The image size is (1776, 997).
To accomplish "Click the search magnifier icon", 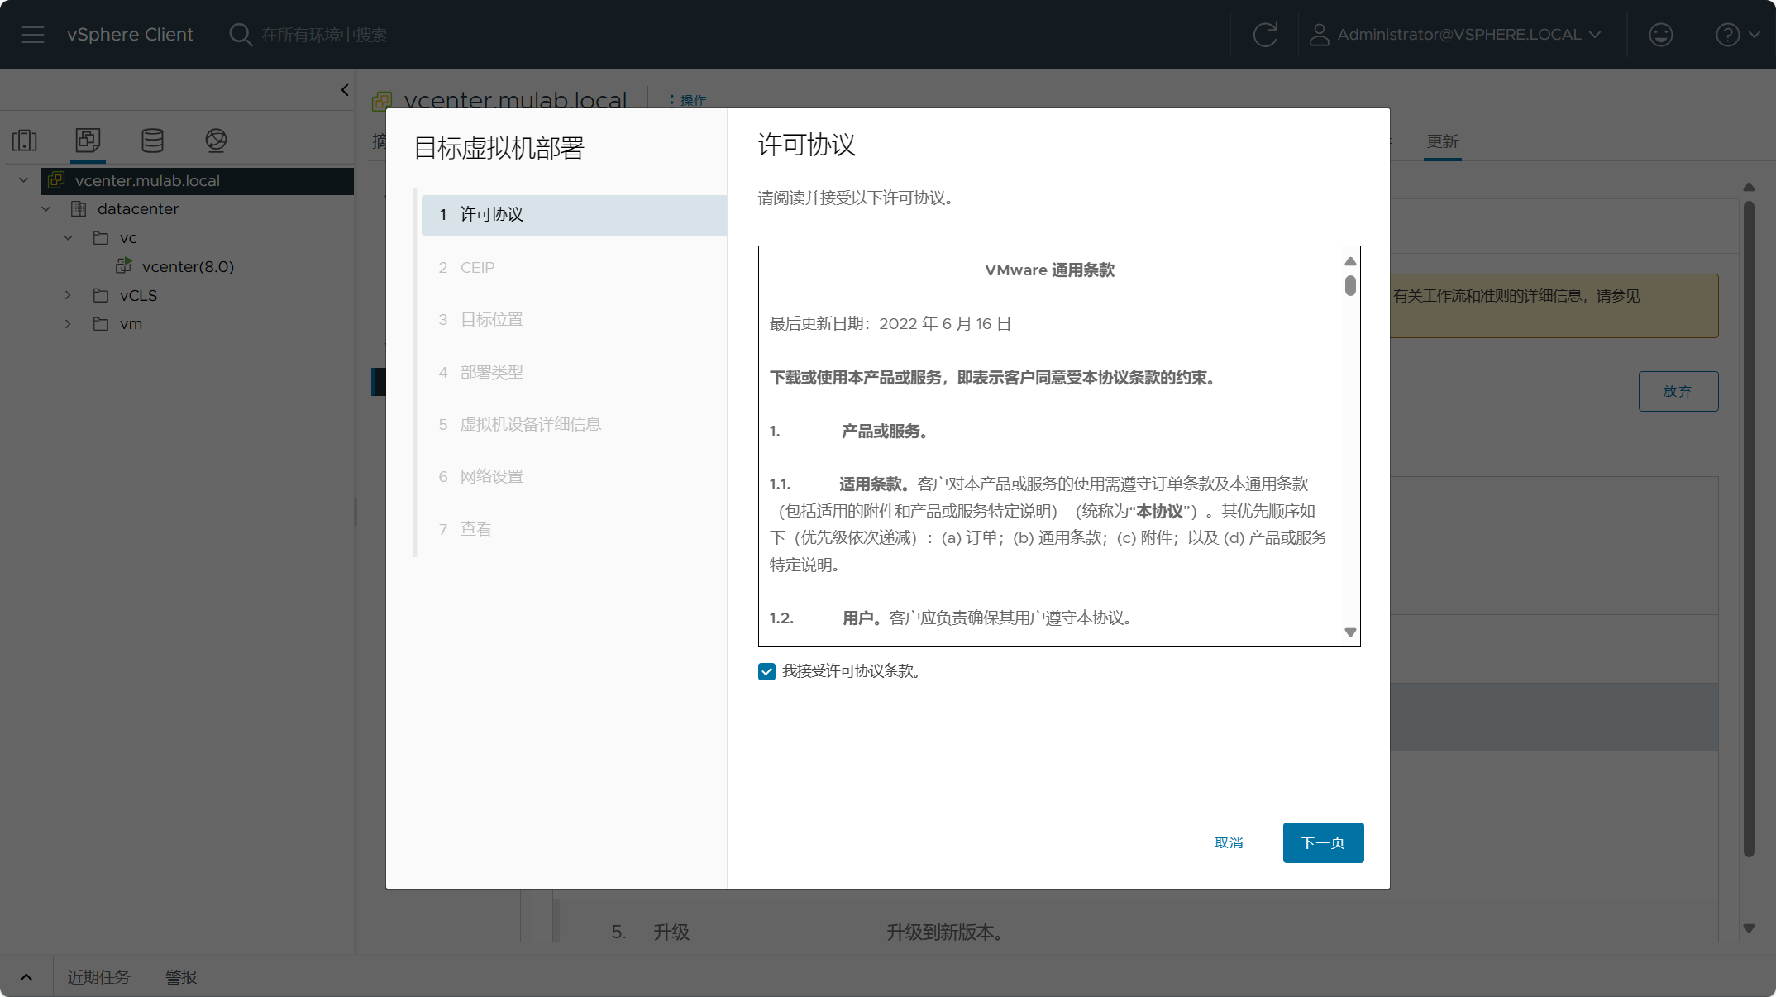I will pos(241,35).
